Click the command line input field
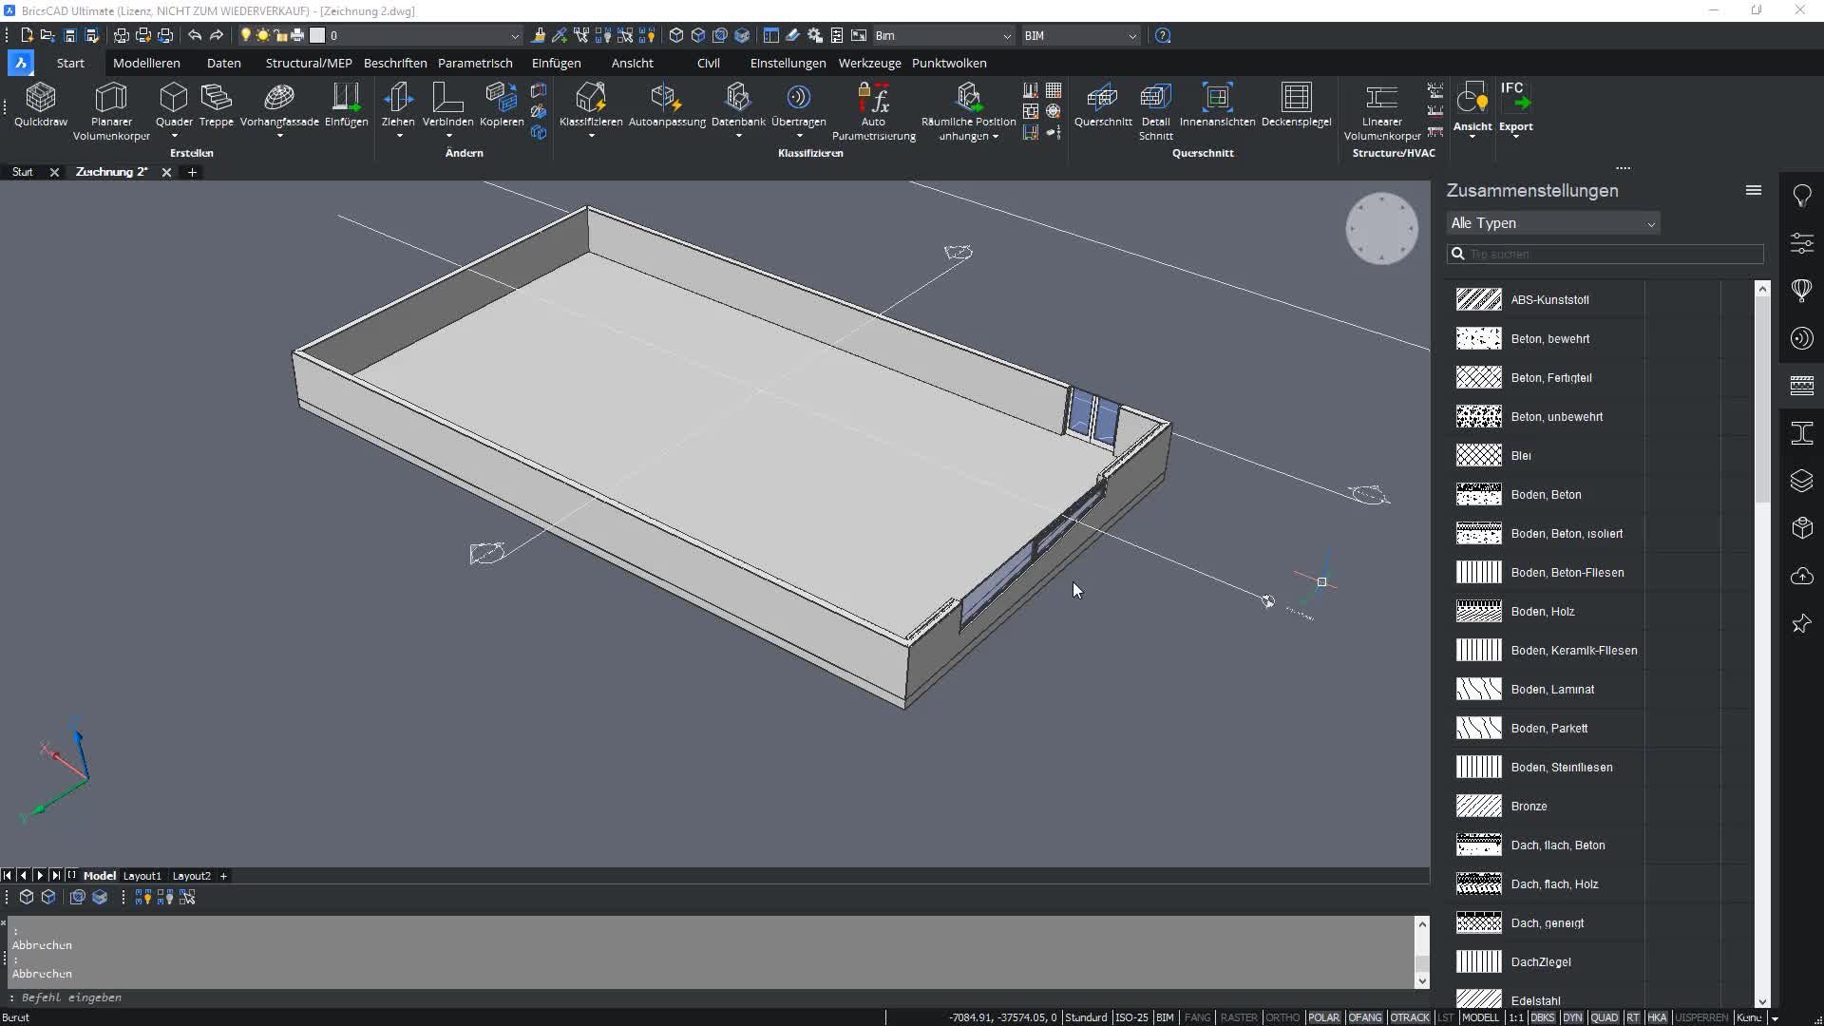 point(712,997)
